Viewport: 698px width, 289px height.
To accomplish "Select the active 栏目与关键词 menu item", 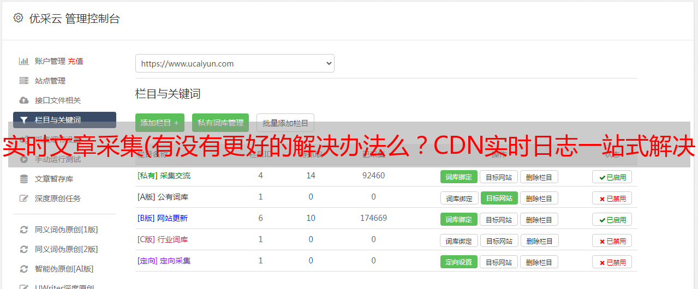I will click(x=64, y=120).
